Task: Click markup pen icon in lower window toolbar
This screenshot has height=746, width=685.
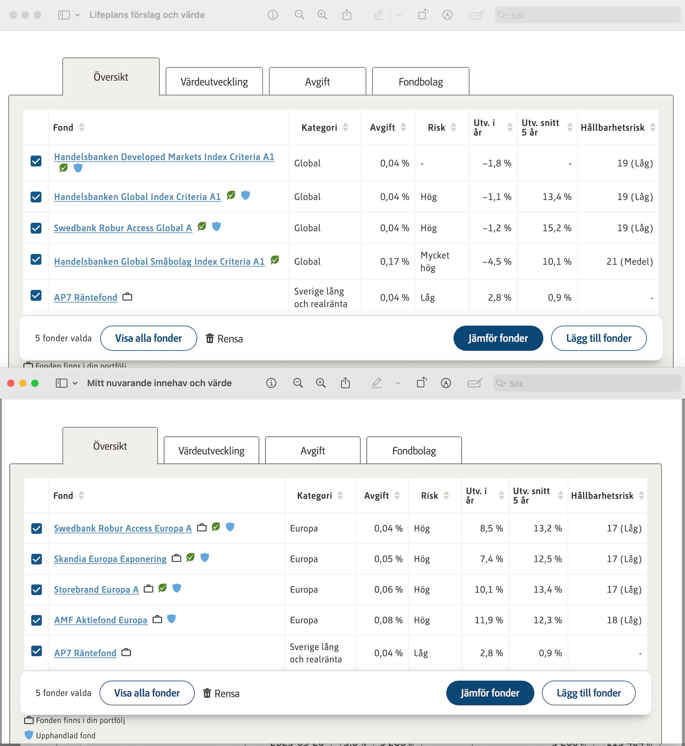Action: [x=377, y=383]
